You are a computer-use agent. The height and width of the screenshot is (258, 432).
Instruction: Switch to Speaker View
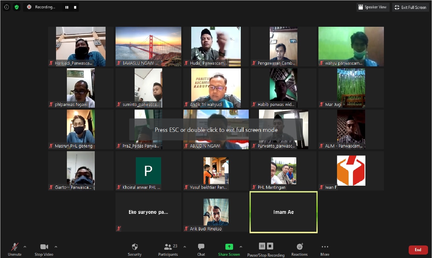click(373, 7)
